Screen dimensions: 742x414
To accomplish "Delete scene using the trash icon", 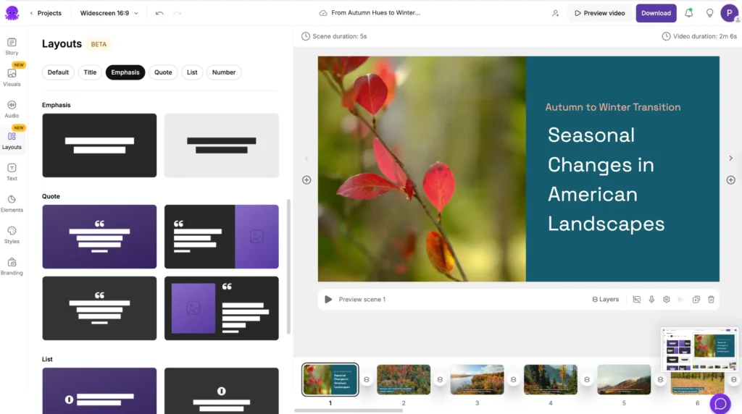I will tap(711, 300).
